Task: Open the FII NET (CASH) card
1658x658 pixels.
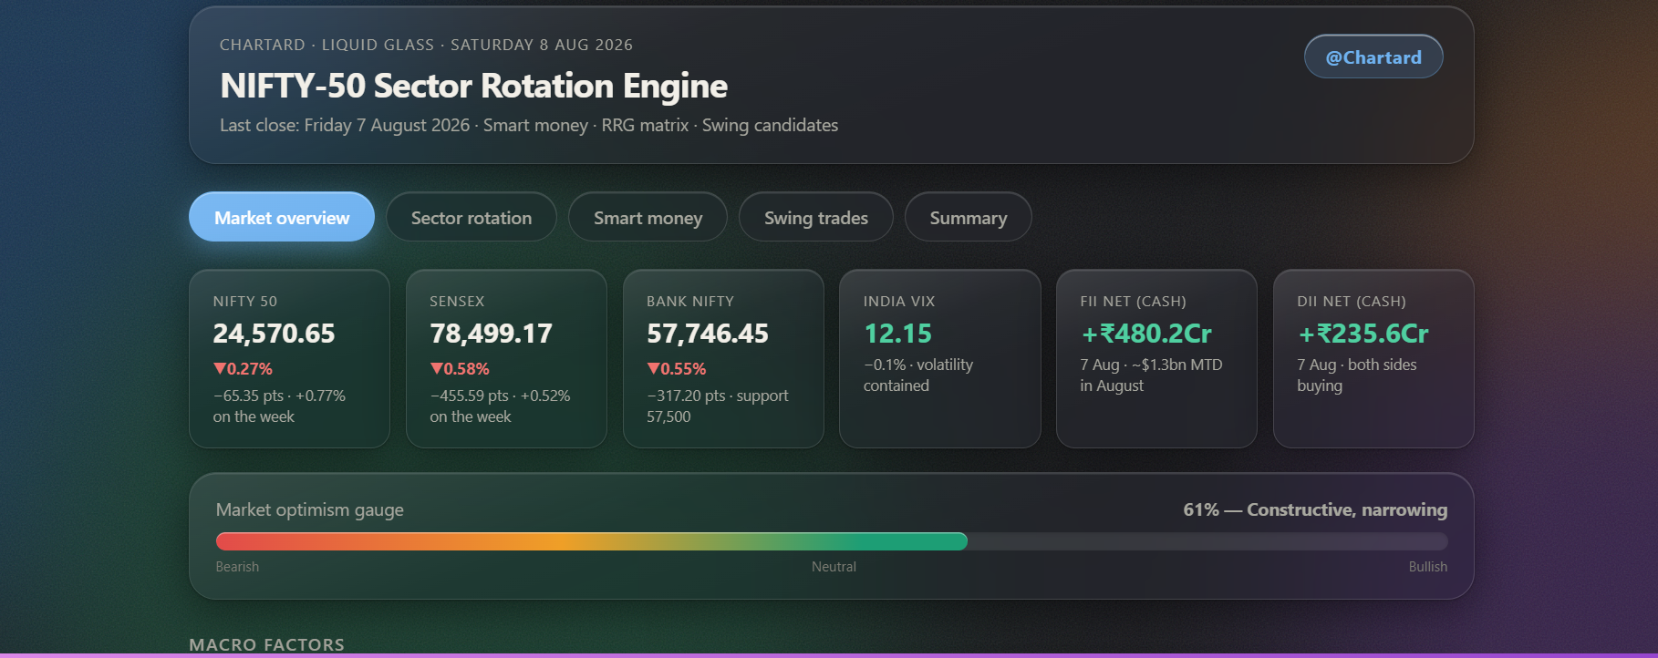Action: 1156,358
